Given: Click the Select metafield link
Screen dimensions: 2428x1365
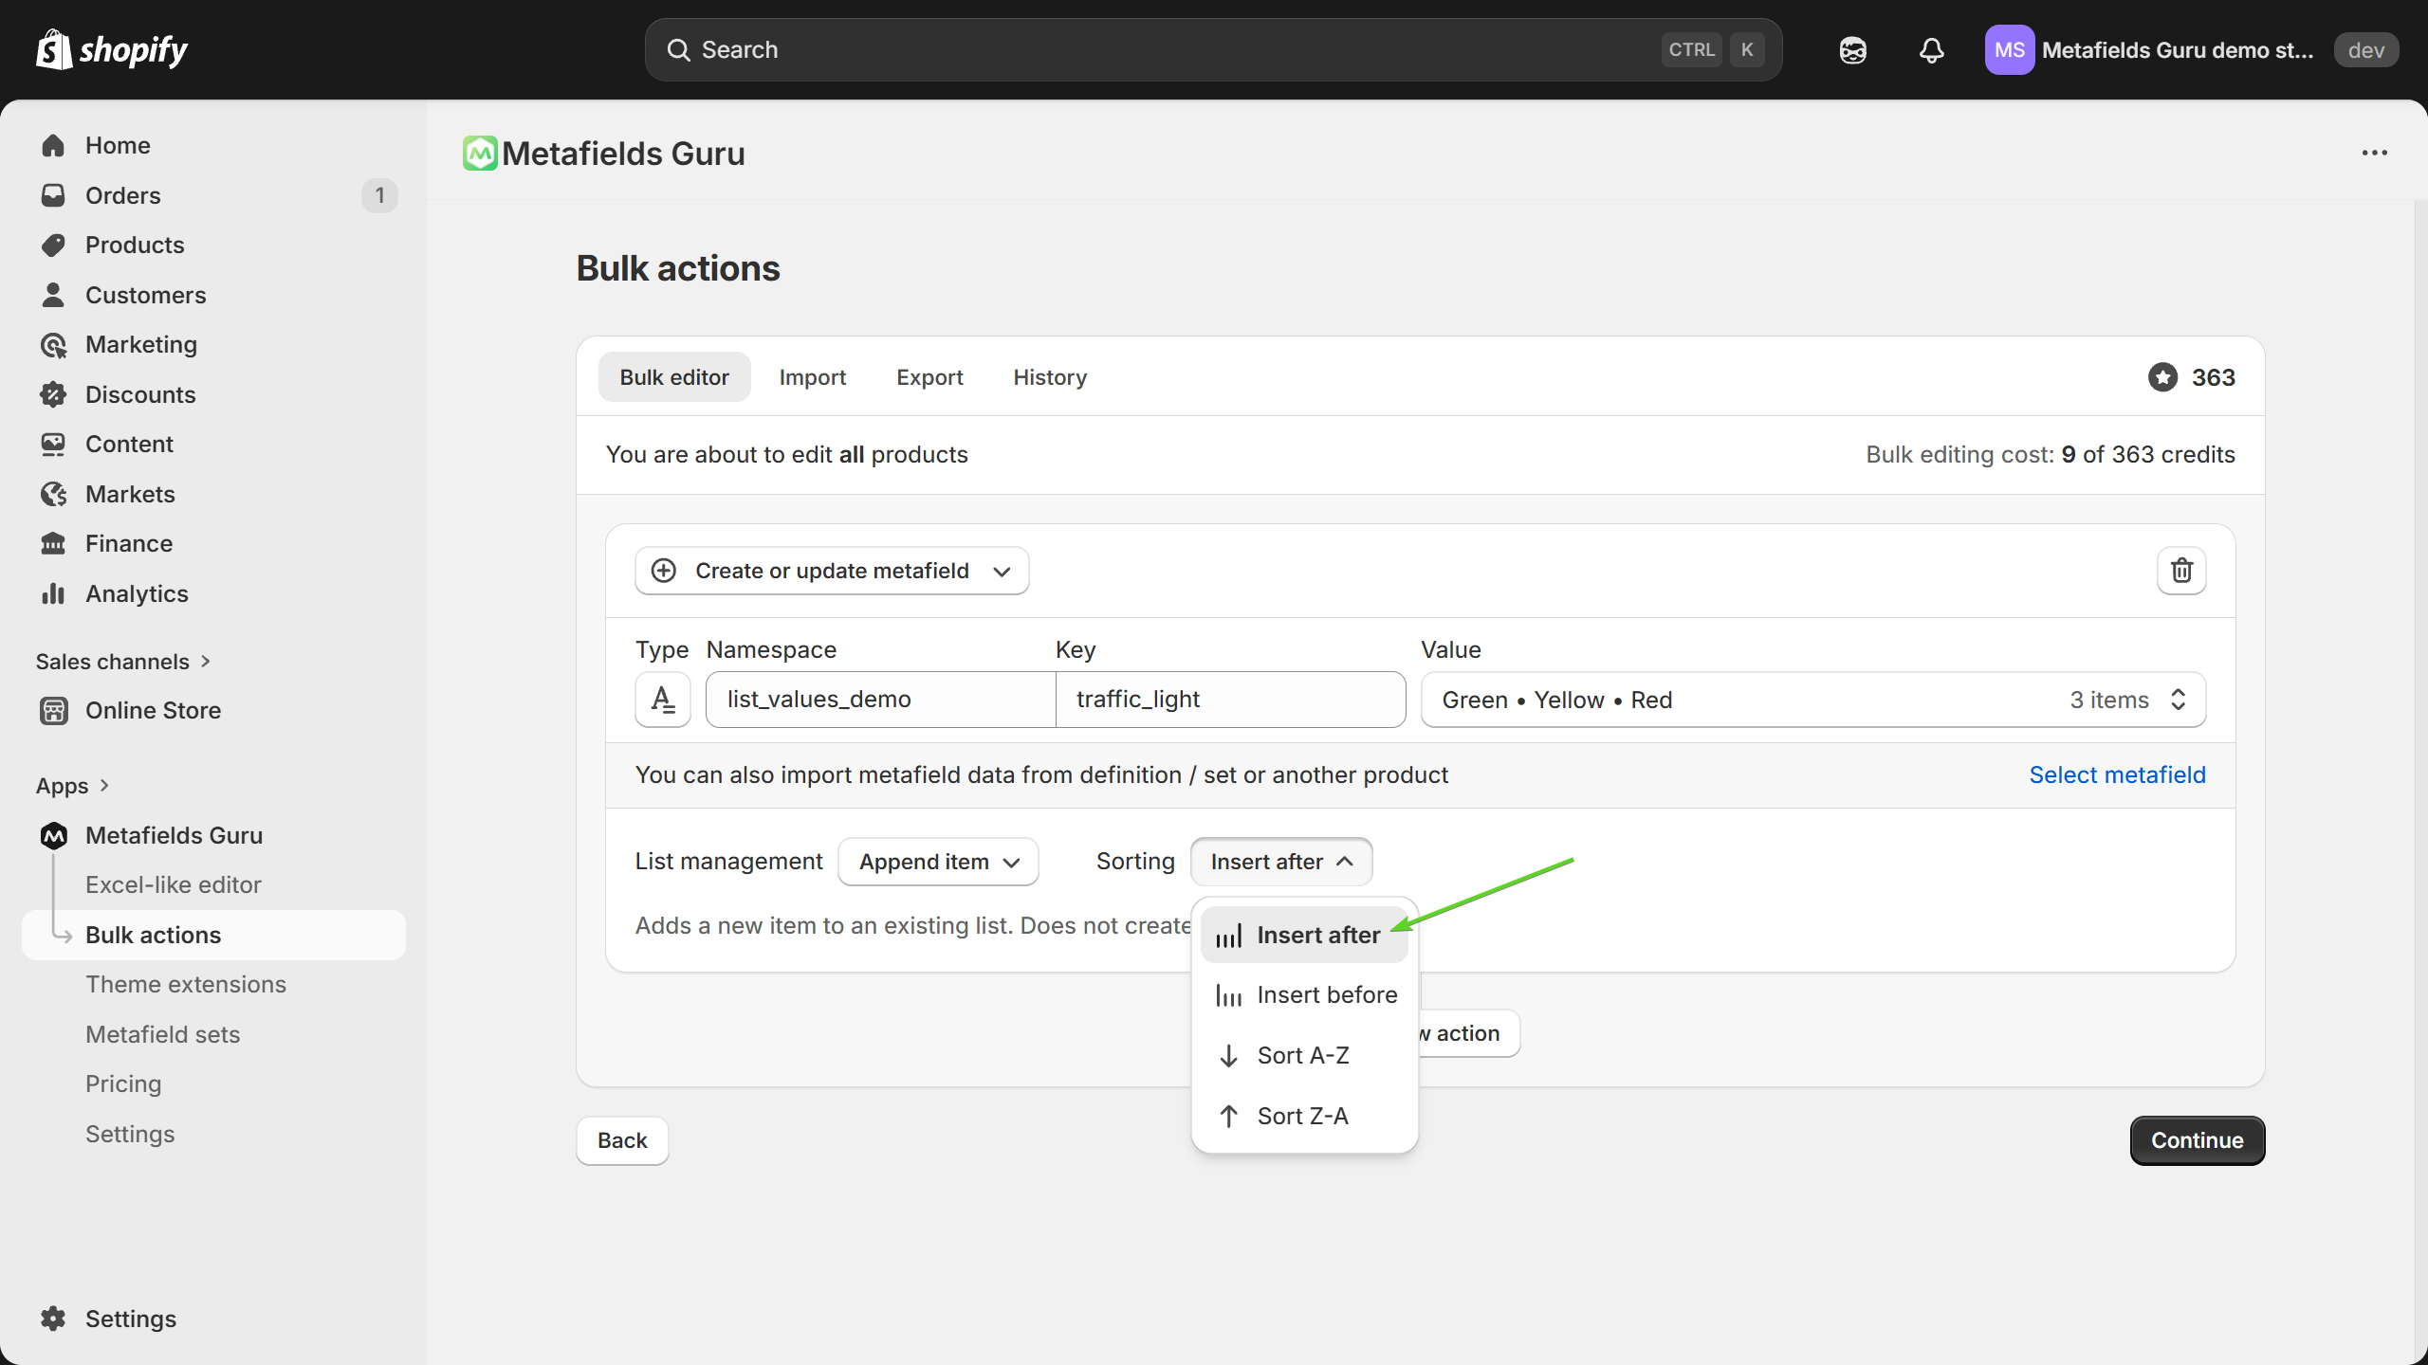Looking at the screenshot, I should pos(2117,774).
